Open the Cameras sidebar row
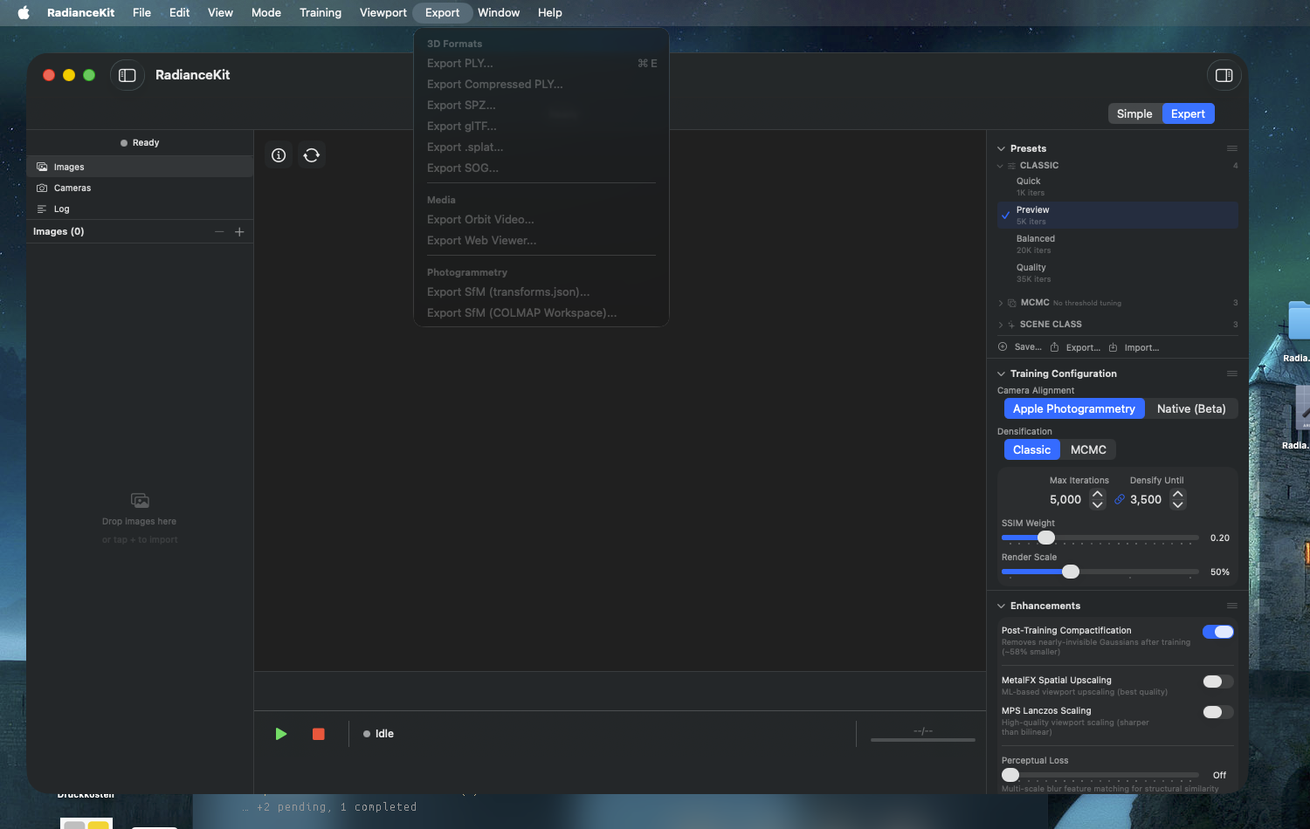The image size is (1310, 829). coord(140,188)
